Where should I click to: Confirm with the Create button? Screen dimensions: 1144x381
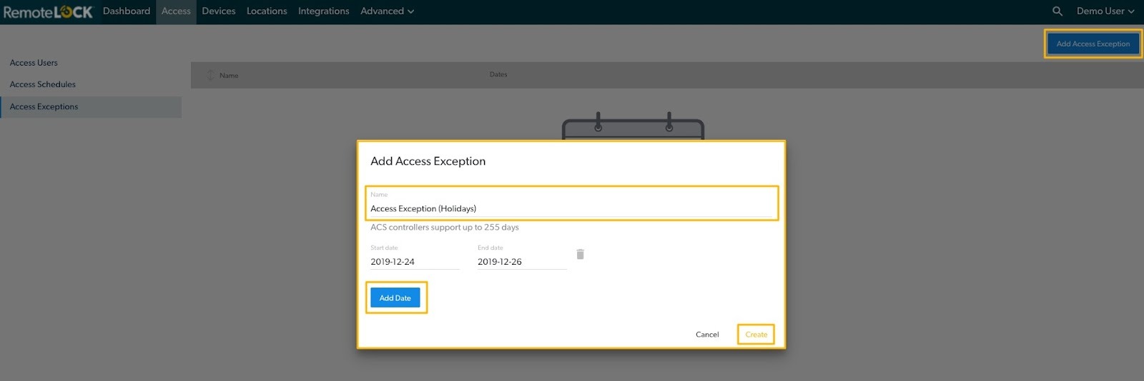point(756,335)
